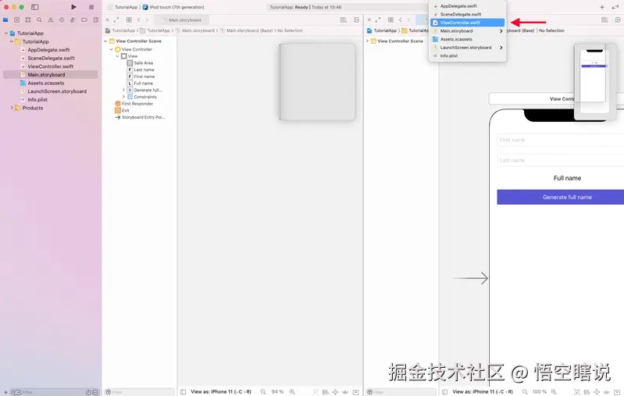
Task: Open LaunchScreen.storyboard submenu in popup
Action: pyautogui.click(x=468, y=48)
